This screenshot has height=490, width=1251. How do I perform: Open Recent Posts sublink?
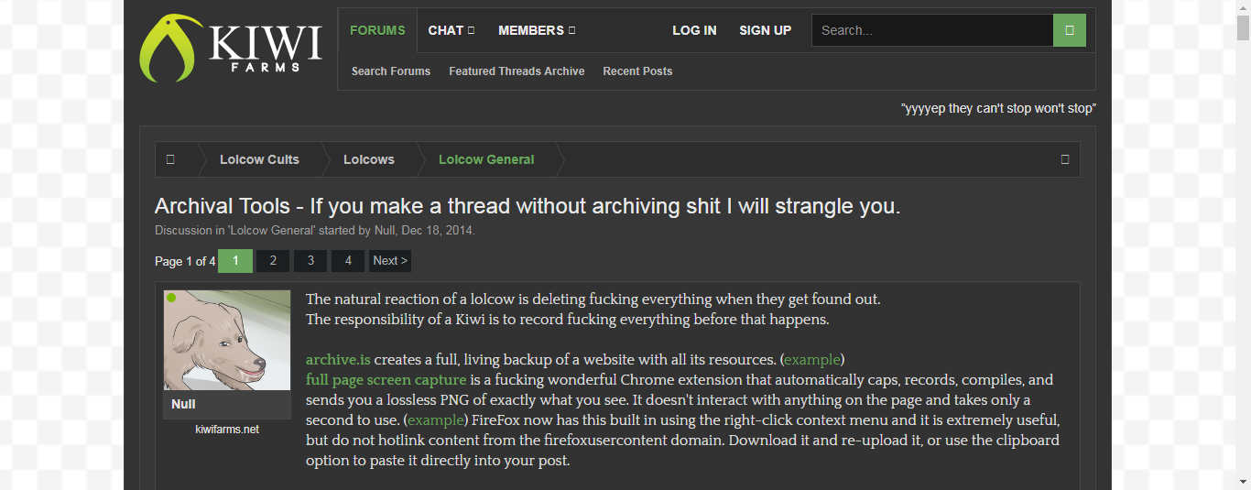(637, 71)
